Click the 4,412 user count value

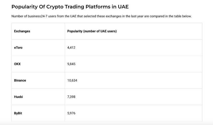71,48
